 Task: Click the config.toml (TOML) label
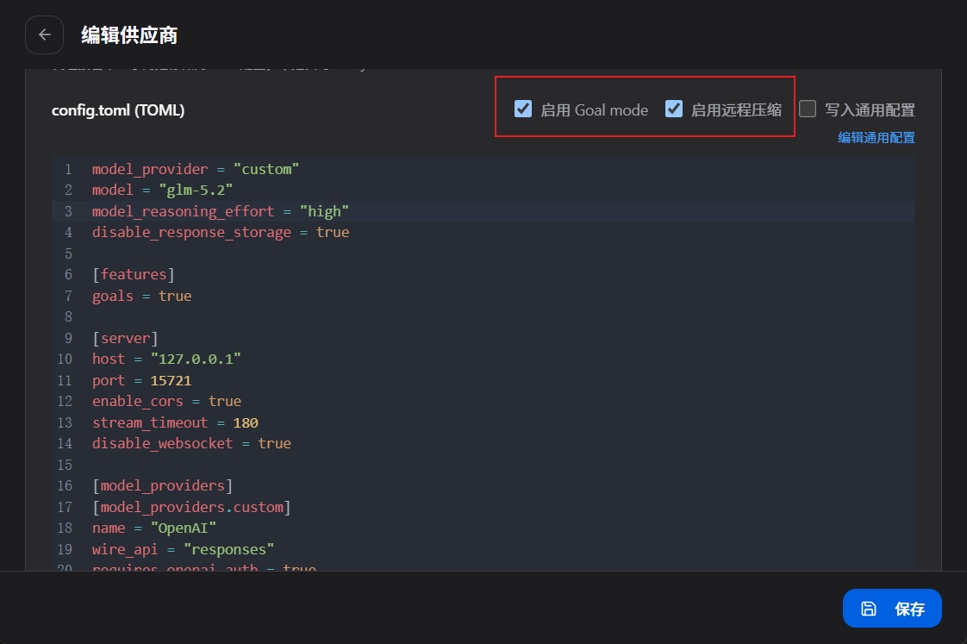(118, 110)
